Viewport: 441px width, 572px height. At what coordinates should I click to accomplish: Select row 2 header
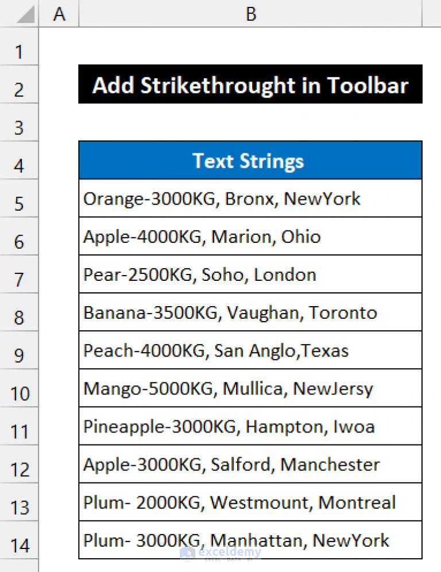[x=19, y=89]
